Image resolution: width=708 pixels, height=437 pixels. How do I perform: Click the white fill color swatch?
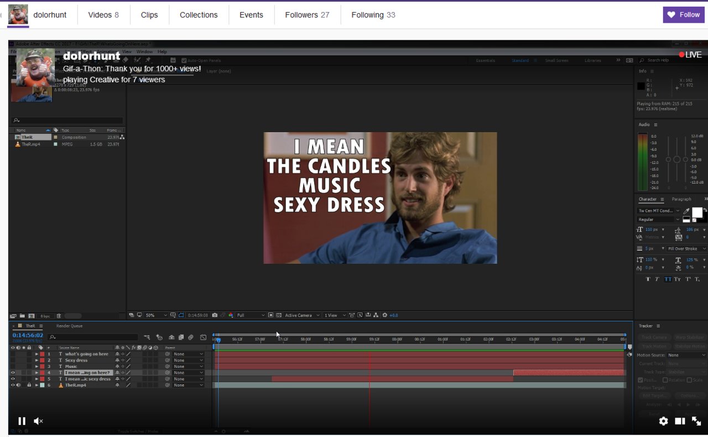697,212
